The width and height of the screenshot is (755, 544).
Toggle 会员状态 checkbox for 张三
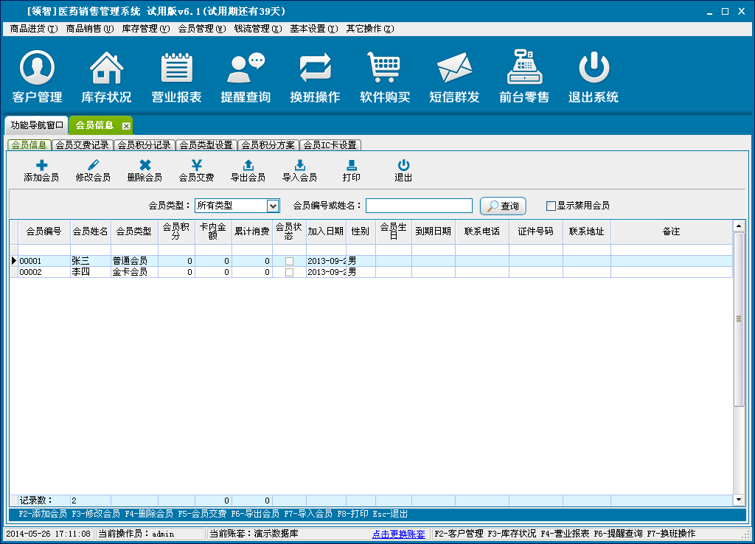(289, 261)
